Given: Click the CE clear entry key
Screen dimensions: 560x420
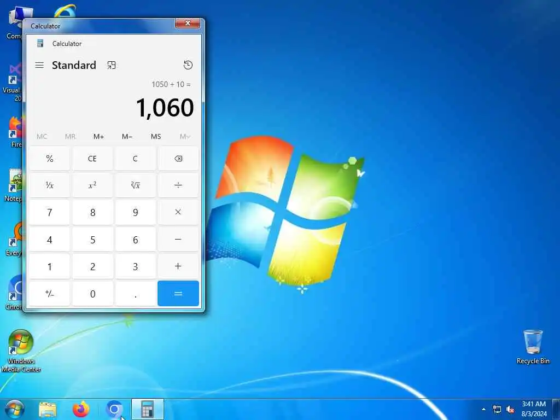Looking at the screenshot, I should coord(92,159).
